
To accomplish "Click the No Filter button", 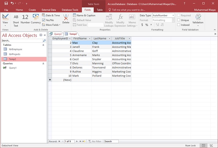I will [x=95, y=141].
